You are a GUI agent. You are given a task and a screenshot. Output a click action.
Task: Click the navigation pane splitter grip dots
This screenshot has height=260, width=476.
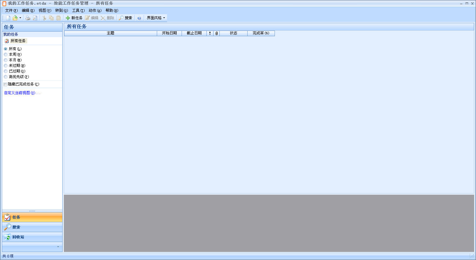pos(32,211)
